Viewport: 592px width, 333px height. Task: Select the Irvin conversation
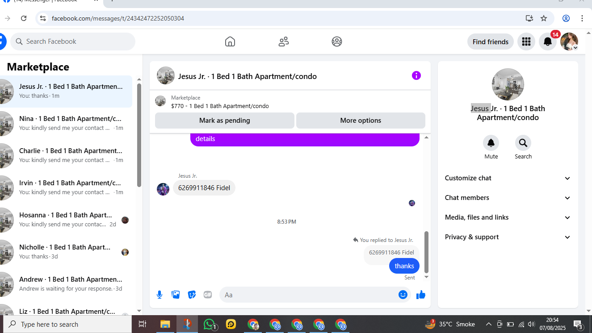pyautogui.click(x=66, y=188)
